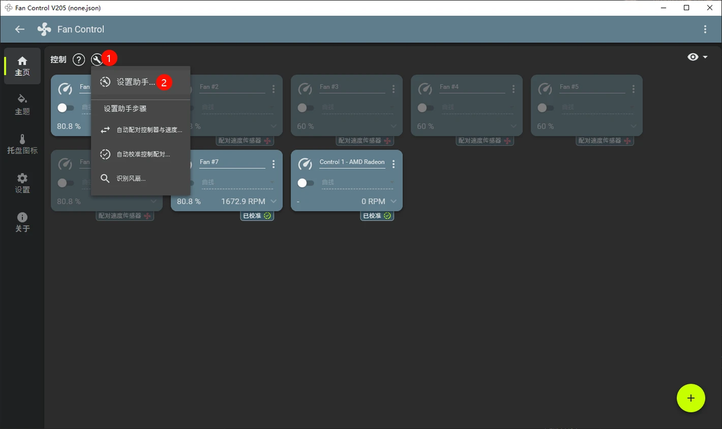Expand the chevron beside 0 RPM
Viewport: 722px width, 429px height.
(393, 201)
